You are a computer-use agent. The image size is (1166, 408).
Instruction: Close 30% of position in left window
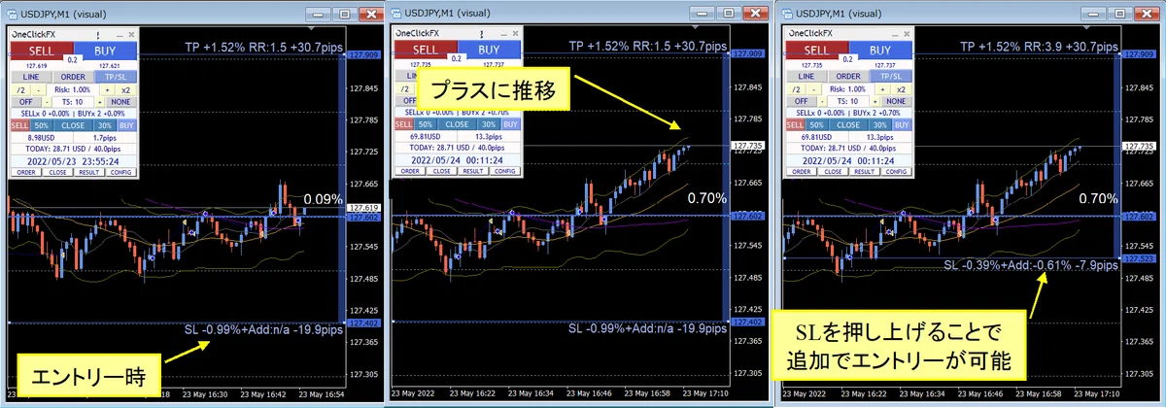(105, 125)
